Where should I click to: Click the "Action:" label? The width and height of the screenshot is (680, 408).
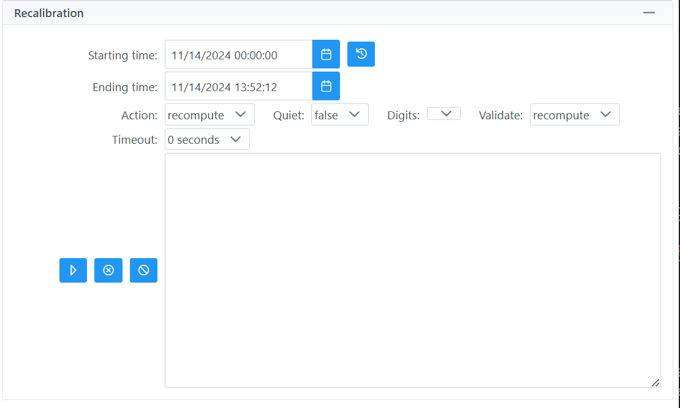[x=139, y=115]
